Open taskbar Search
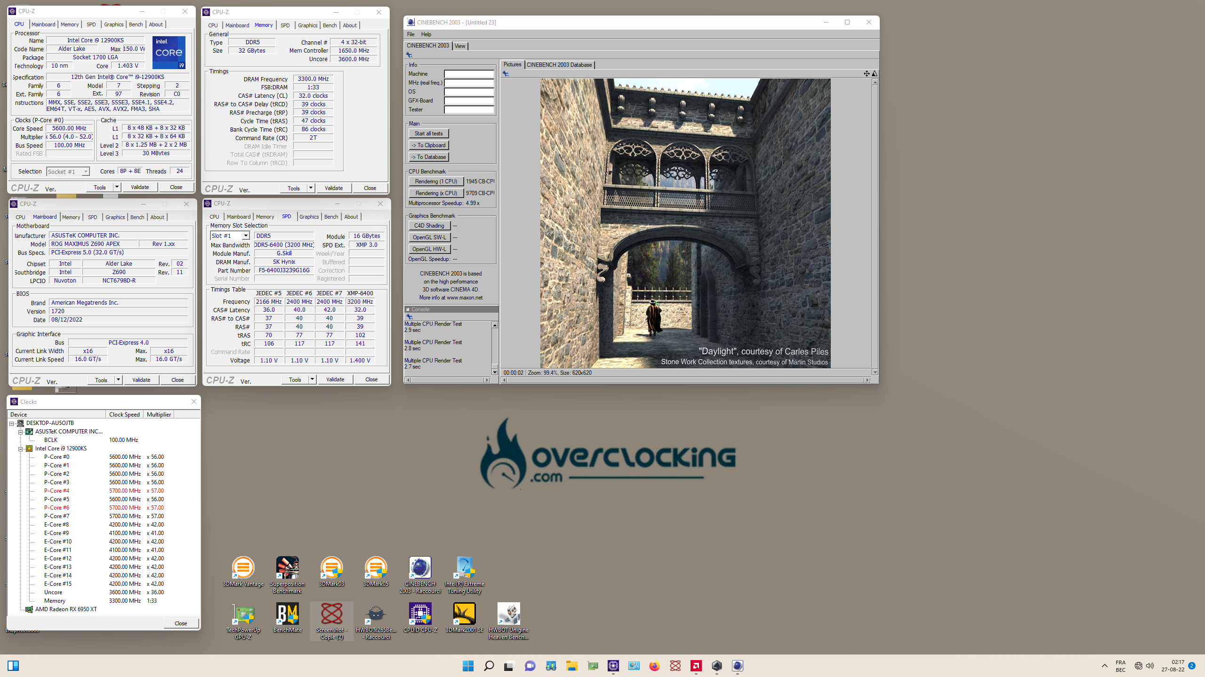Viewport: 1205px width, 677px height. pyautogui.click(x=489, y=666)
